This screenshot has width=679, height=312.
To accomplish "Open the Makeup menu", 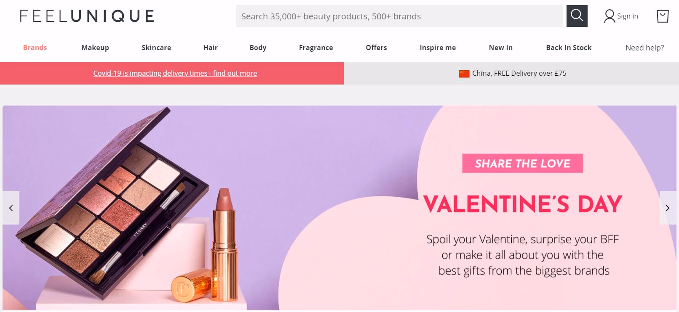I will [95, 48].
